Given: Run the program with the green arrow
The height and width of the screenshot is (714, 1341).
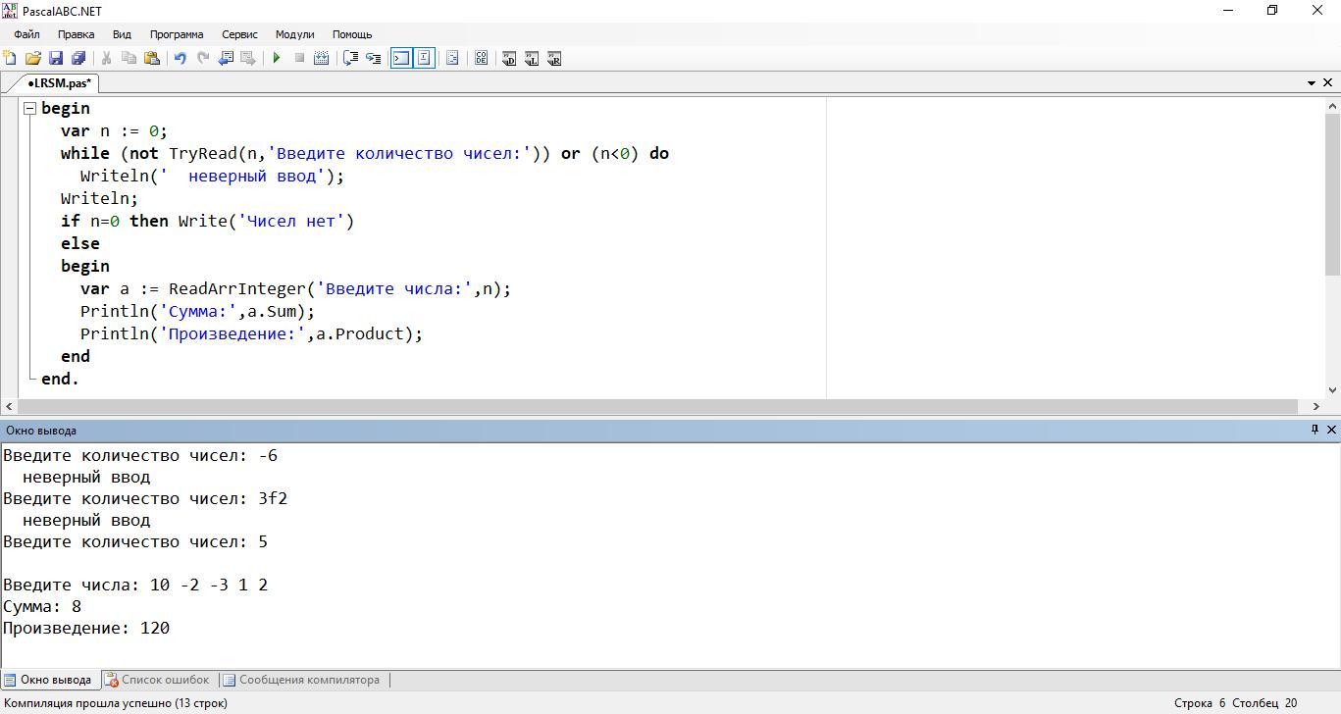Looking at the screenshot, I should coord(277,59).
